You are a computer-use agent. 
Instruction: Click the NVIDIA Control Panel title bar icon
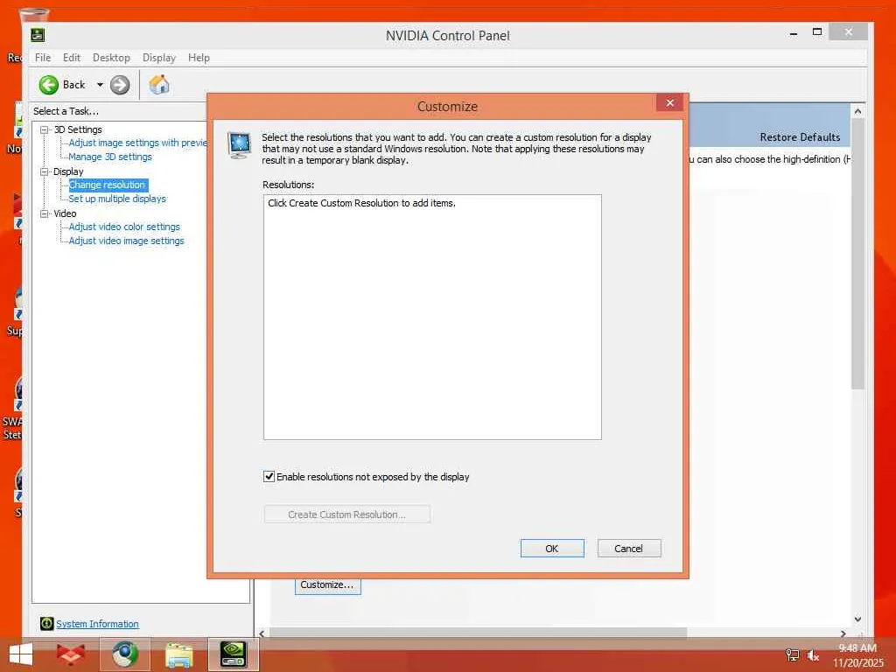point(38,35)
